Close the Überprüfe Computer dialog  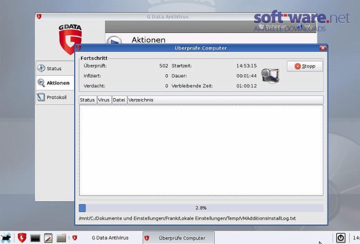click(x=323, y=48)
